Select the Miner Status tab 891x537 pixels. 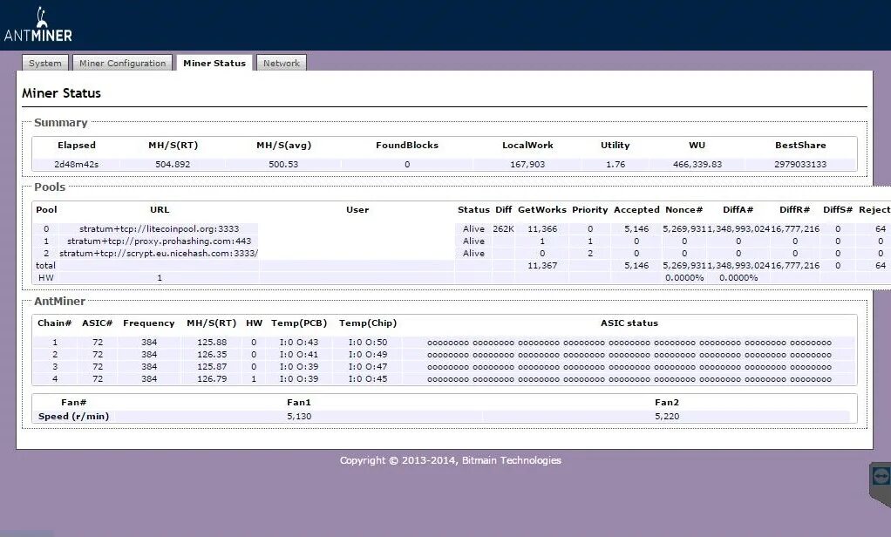214,63
